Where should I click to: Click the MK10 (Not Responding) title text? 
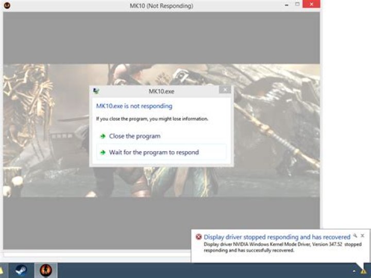coord(161,6)
